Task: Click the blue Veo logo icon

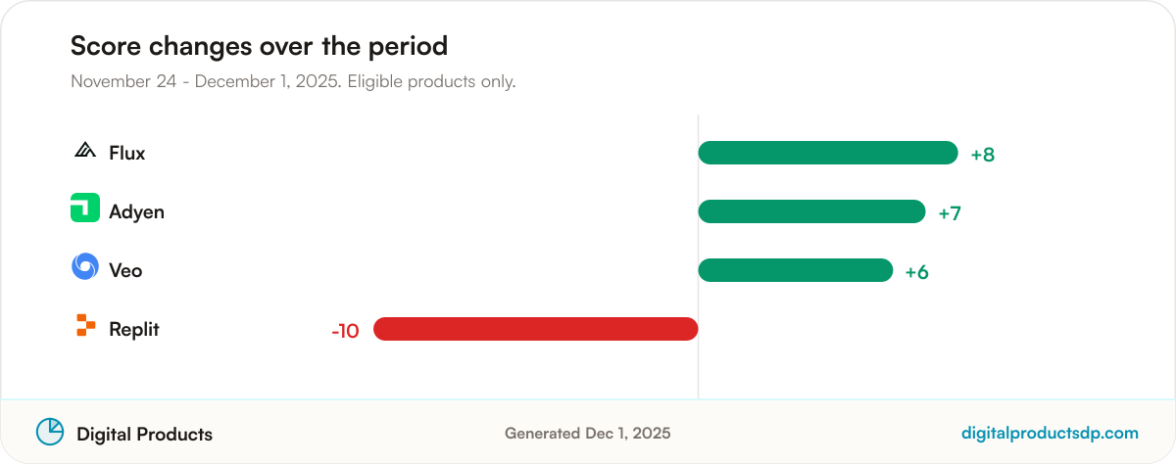Action: coord(85,266)
